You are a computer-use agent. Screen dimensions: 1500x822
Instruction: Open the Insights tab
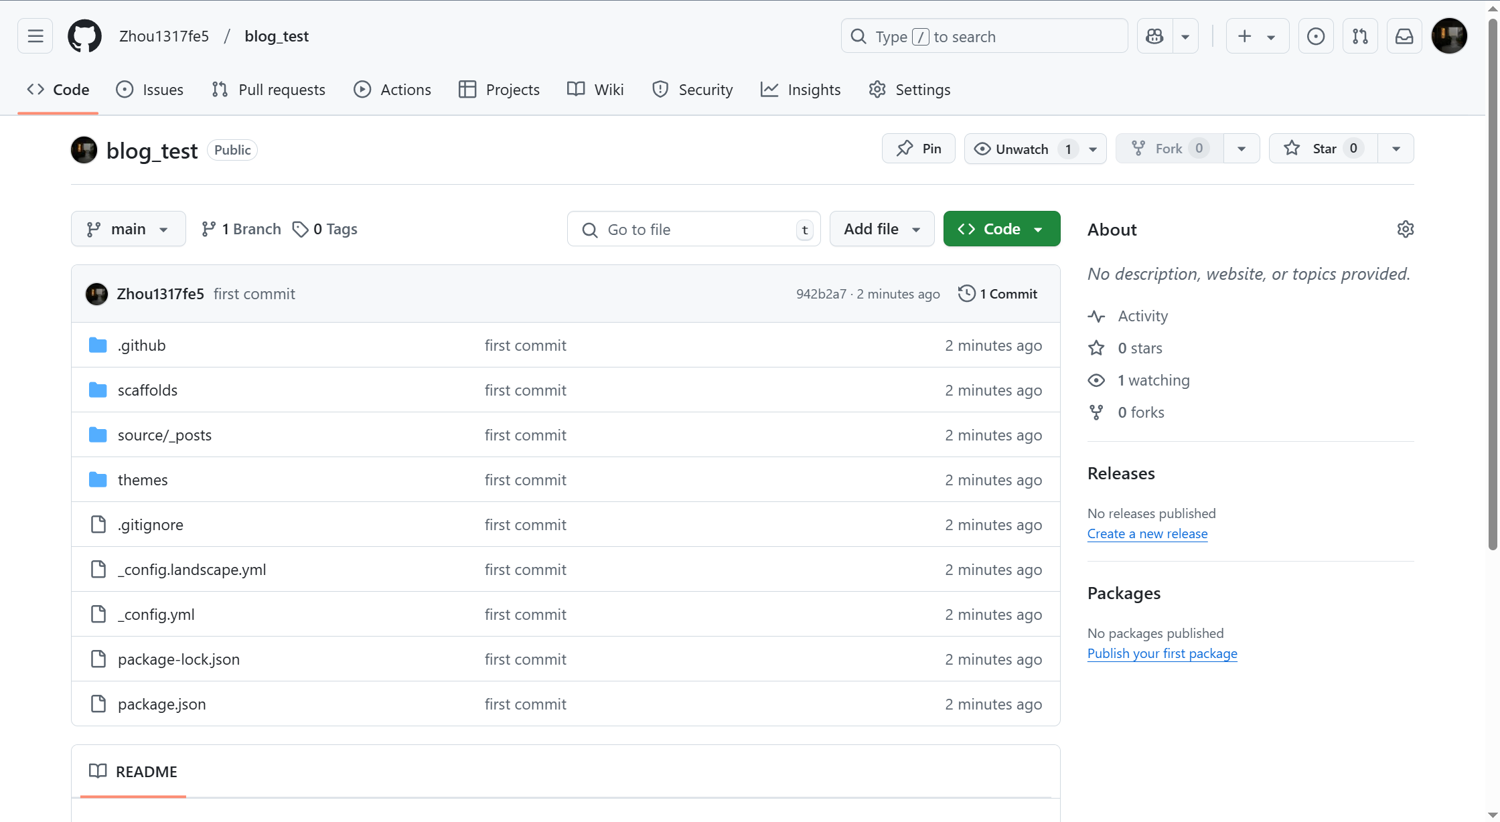[800, 90]
